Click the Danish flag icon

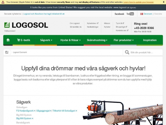tap(142, 14)
